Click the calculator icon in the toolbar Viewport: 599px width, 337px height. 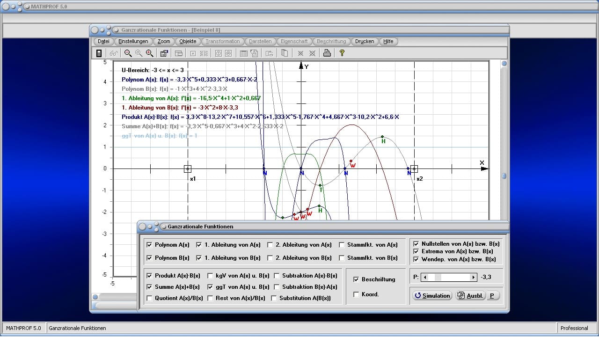click(99, 53)
